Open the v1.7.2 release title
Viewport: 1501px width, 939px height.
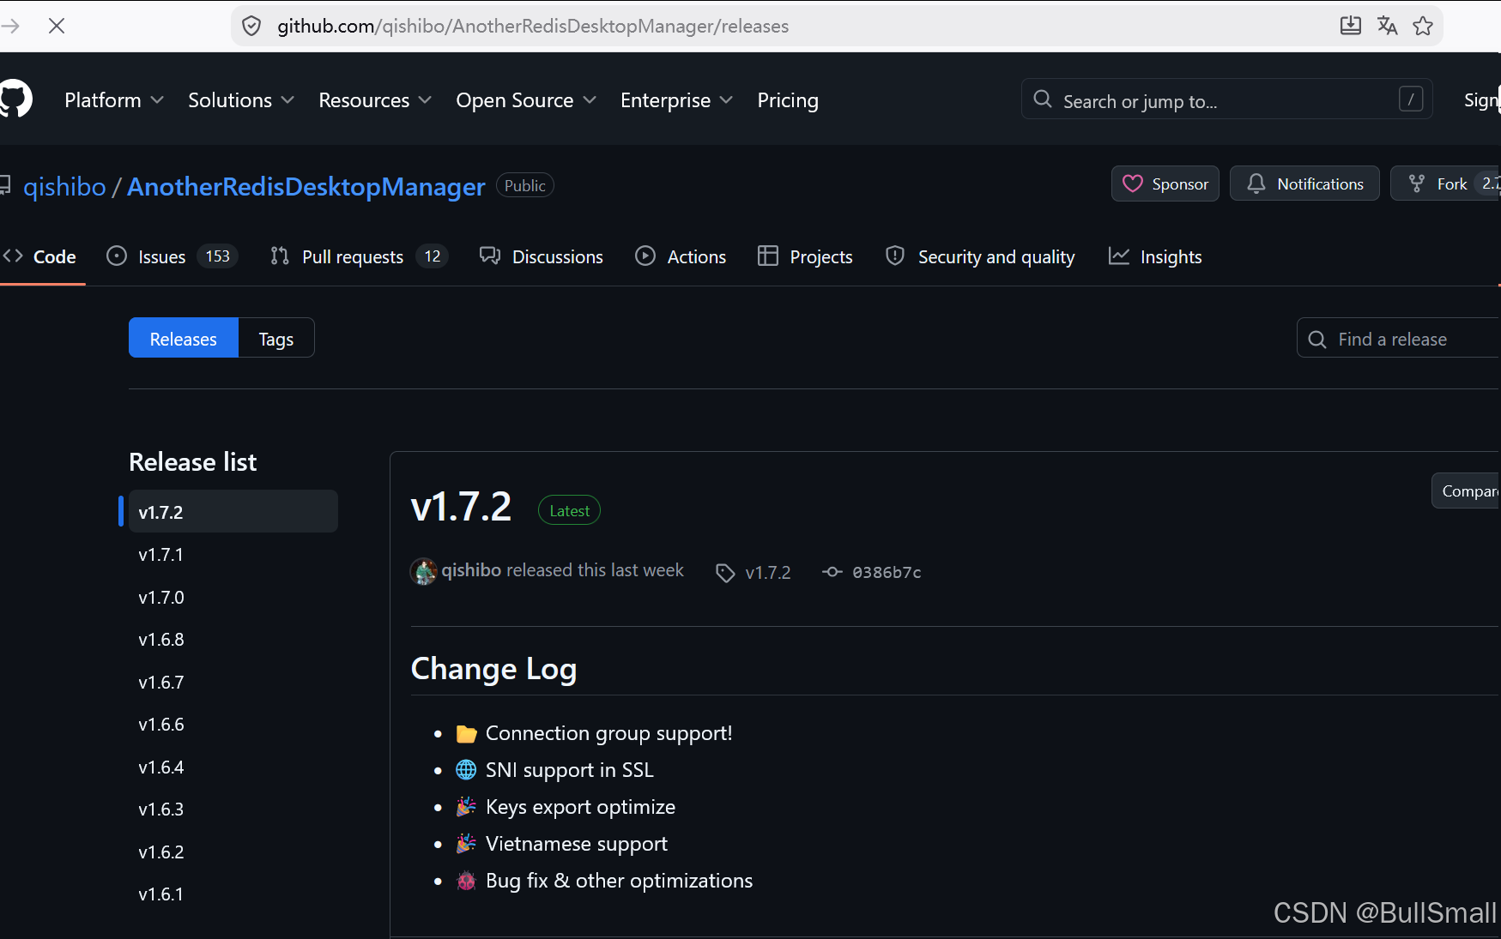click(461, 506)
